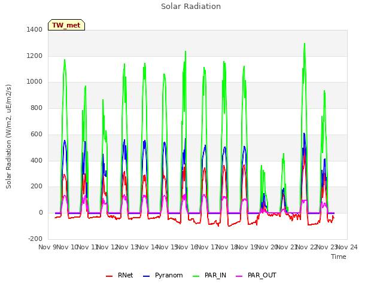Click the Nov 16 x-axis tick label
This screenshot has height=287, width=383.
point(187,247)
